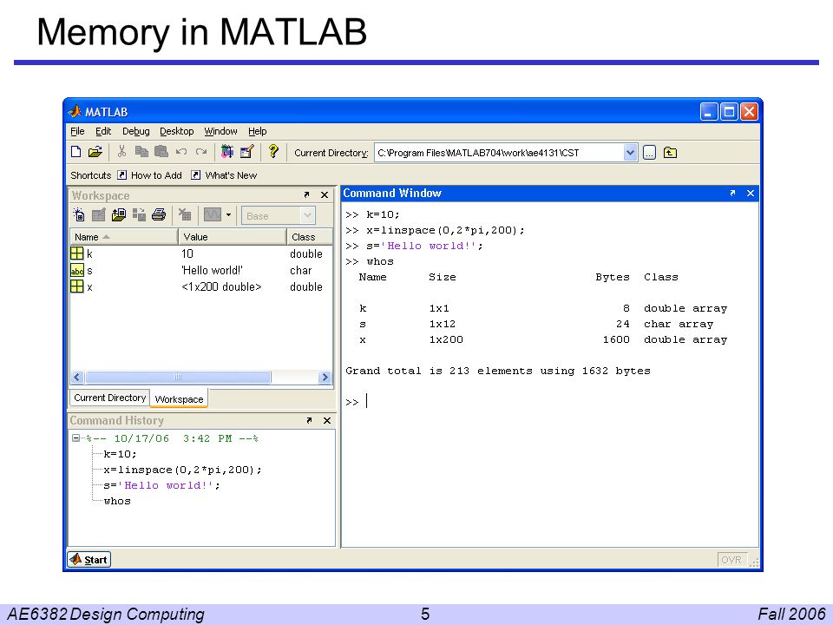The image size is (833, 625).
Task: Select whos in Command History
Action: (117, 501)
